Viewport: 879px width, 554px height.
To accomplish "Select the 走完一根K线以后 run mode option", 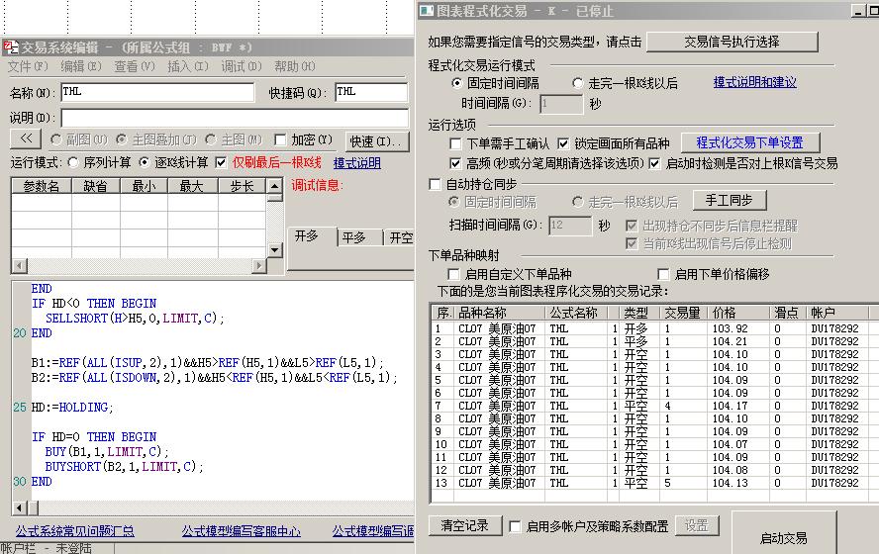I will click(x=578, y=83).
